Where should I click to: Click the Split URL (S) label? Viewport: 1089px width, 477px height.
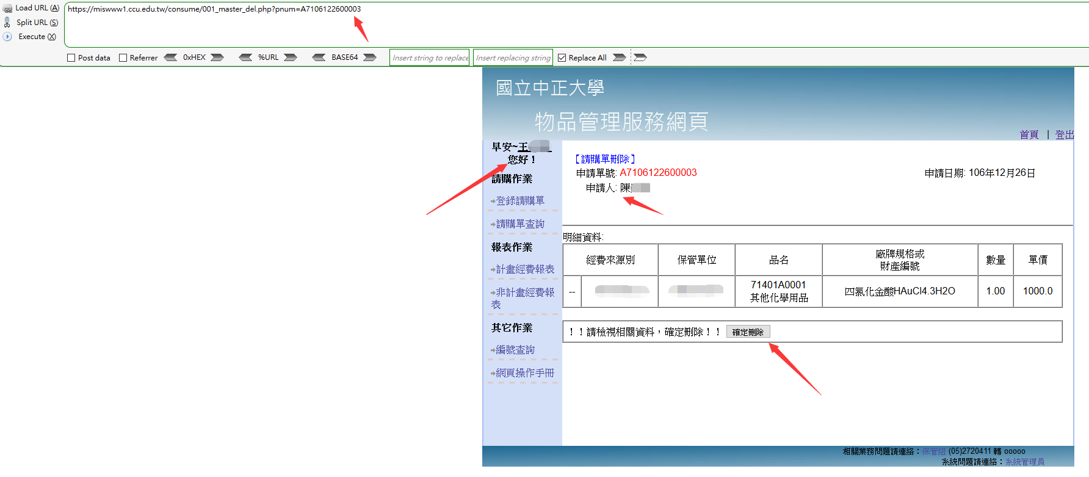tap(37, 23)
